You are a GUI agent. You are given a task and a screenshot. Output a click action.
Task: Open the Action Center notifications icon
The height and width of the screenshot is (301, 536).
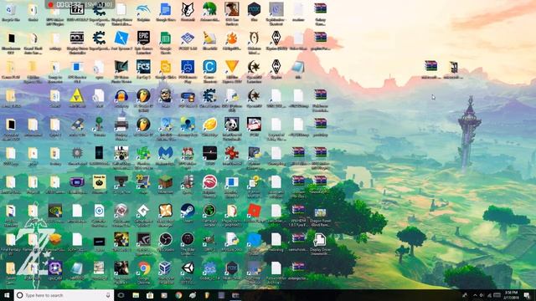click(x=528, y=295)
